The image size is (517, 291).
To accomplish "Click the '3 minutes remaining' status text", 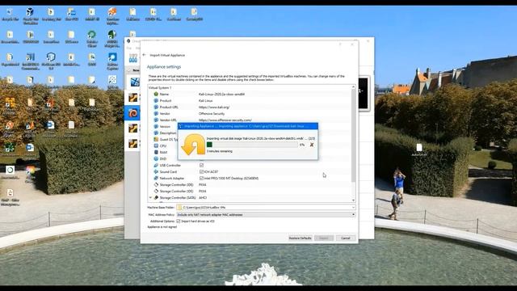I will 220,151.
